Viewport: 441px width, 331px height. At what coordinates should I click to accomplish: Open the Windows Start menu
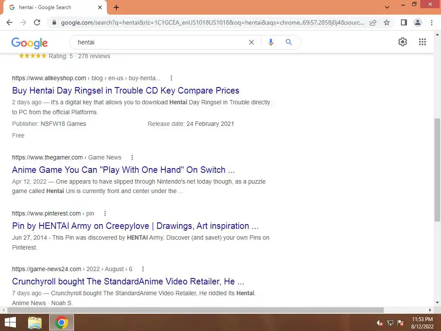tap(10, 322)
